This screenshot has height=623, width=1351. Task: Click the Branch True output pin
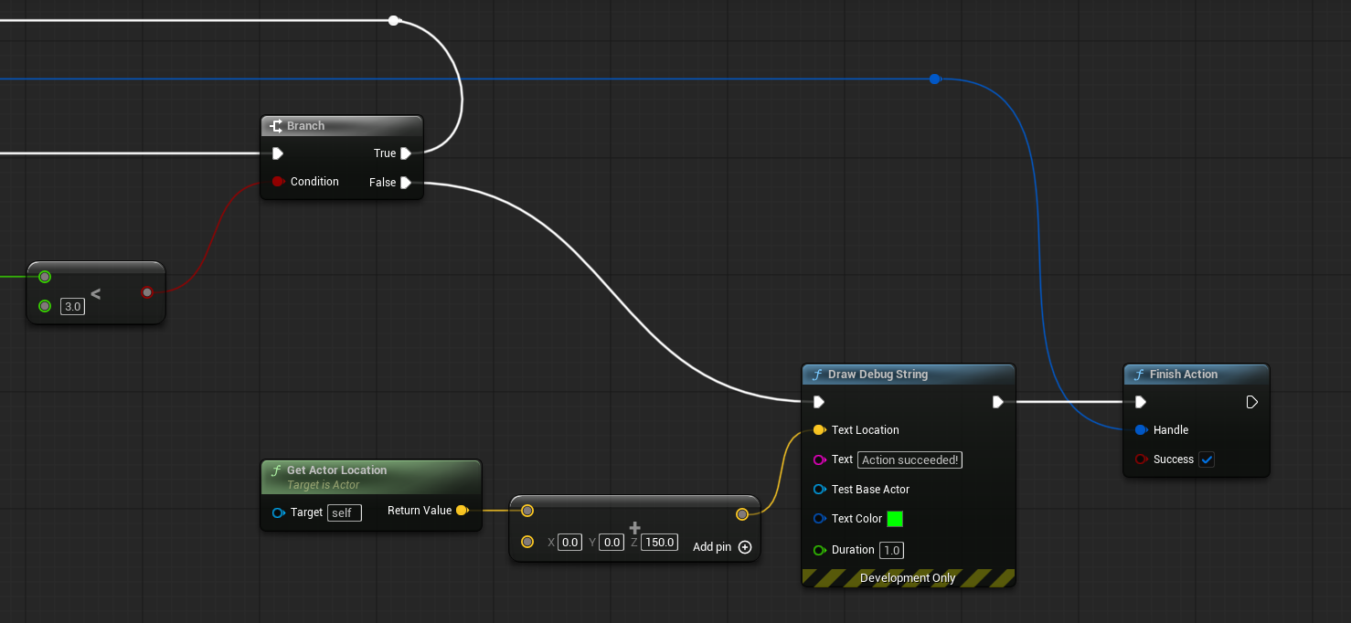point(406,153)
